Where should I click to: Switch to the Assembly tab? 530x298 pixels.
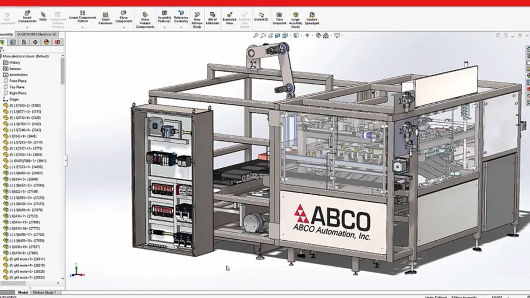[x=6, y=34]
